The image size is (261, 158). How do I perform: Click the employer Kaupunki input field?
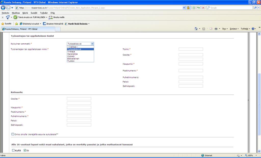[x=191, y=64]
